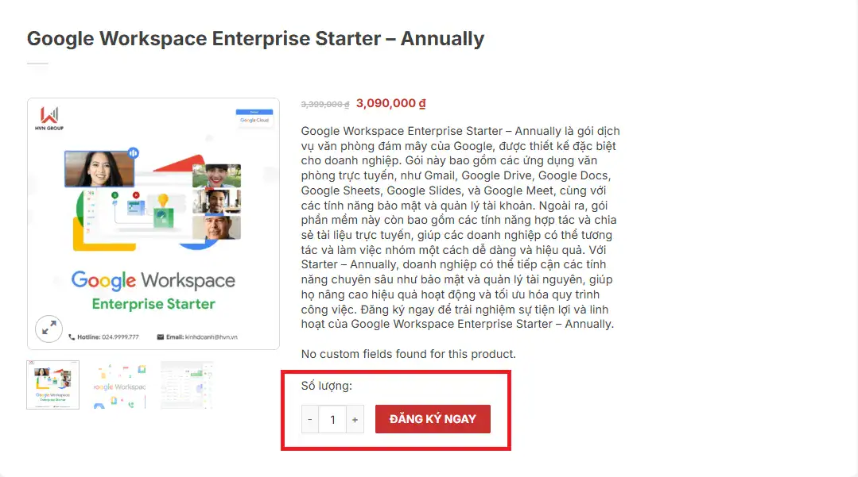This screenshot has height=477, width=858.
Task: Click the 'No custom fields found' text
Action: pyautogui.click(x=409, y=354)
